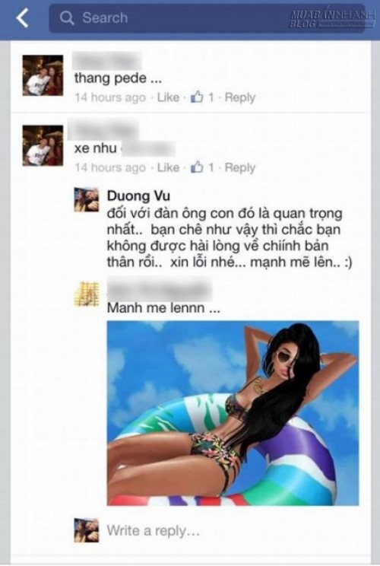Reply to the 'xe nhu' comment
380x566 pixels.
tap(239, 167)
